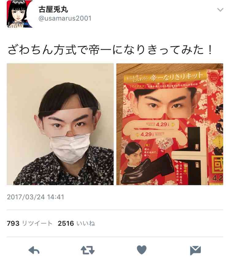Click the reply arrow icon
The image size is (230, 257).
pyautogui.click(x=34, y=250)
